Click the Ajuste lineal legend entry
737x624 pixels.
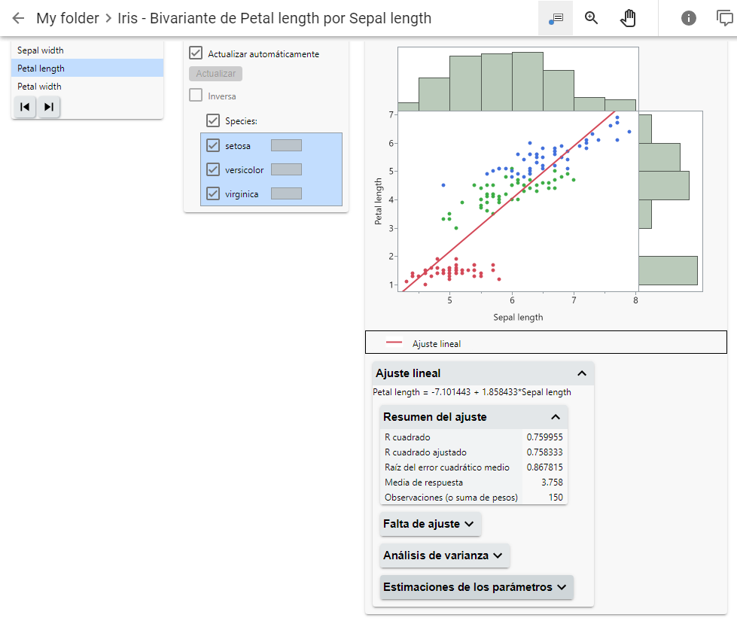(436, 344)
